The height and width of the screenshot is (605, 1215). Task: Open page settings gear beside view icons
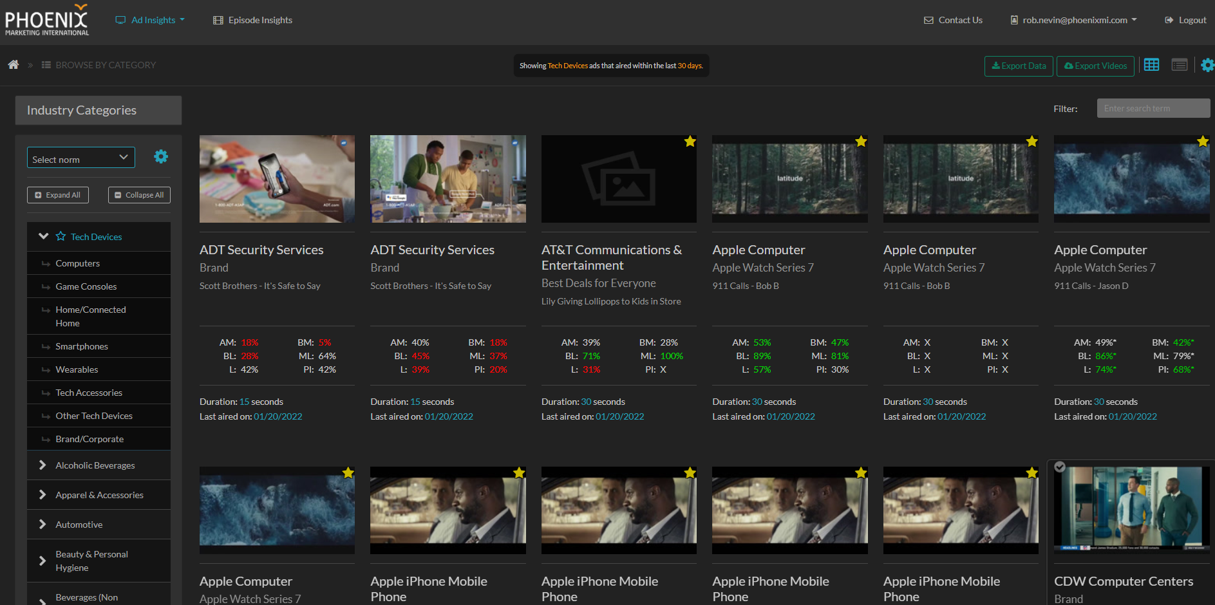[x=1207, y=65]
